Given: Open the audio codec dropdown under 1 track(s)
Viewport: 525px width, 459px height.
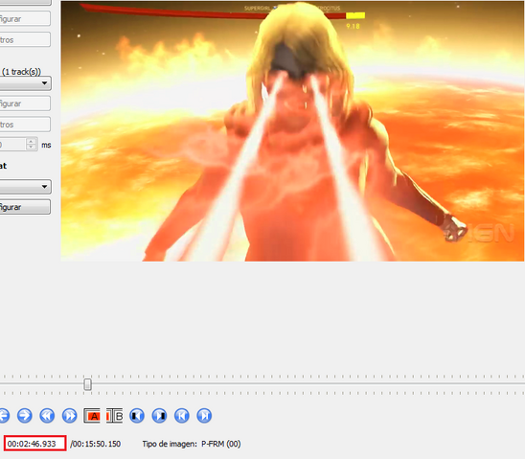Looking at the screenshot, I should (25, 83).
